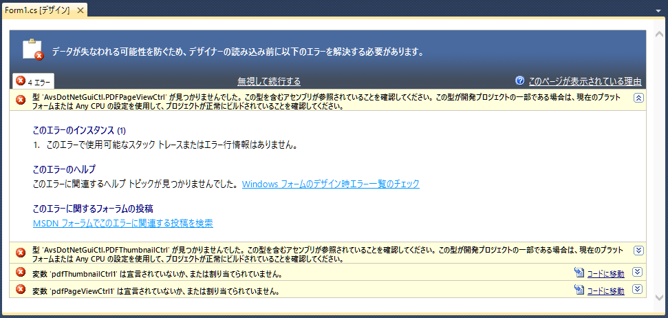This screenshot has height=318, width=668.
Task: Click the 無視して続行する link
Action: coord(269,81)
